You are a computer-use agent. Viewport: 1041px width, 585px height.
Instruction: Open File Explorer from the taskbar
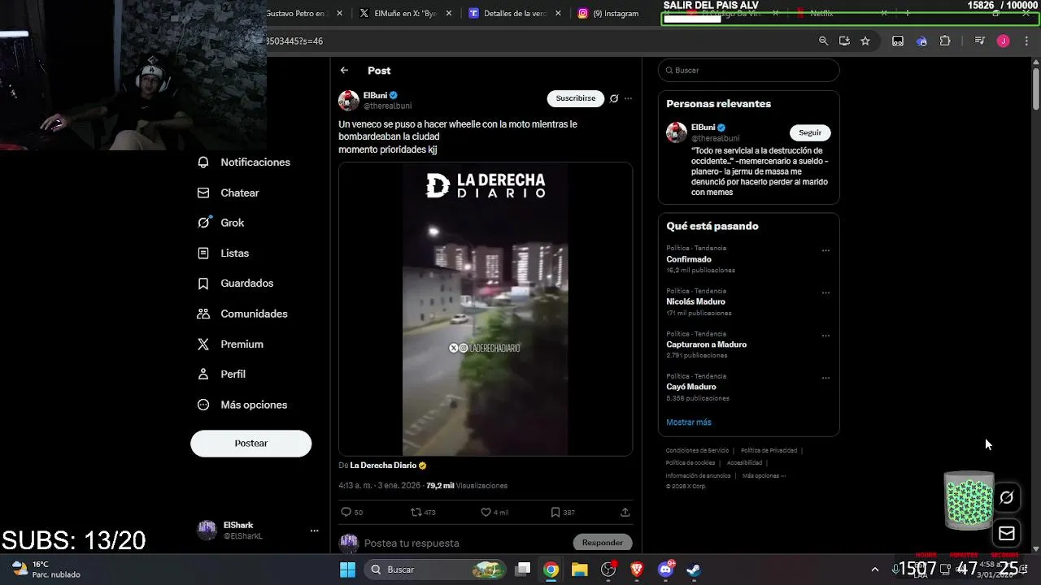click(x=579, y=570)
